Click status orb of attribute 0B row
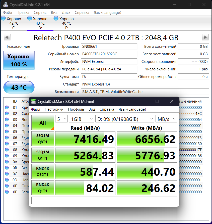The image size is (212, 224). click(7, 168)
